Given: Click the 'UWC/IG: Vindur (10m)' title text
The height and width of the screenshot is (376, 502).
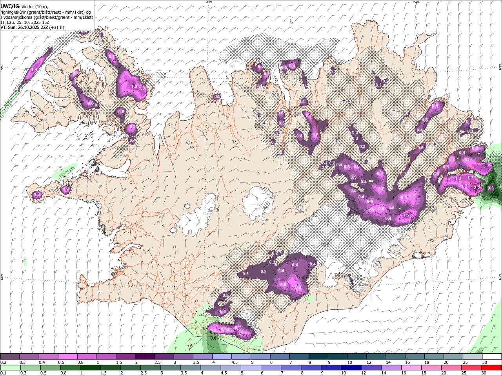Looking at the screenshot, I should click(24, 7).
